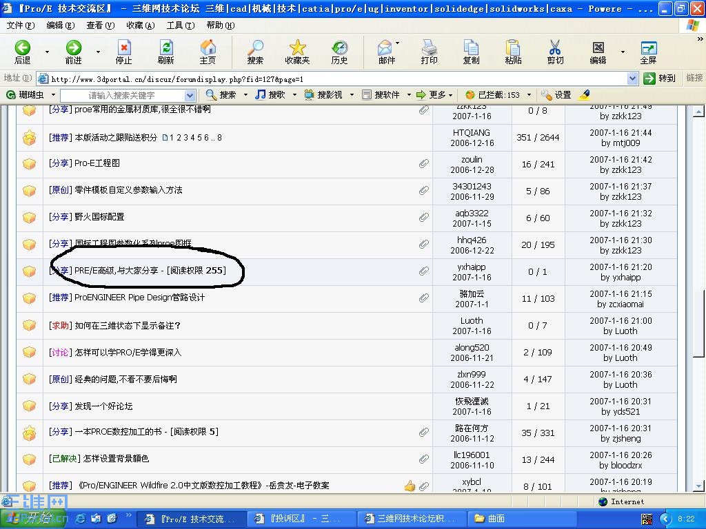Click the vertical scrollbar down arrow
Screen dimensions: 706x529
click(698, 486)
